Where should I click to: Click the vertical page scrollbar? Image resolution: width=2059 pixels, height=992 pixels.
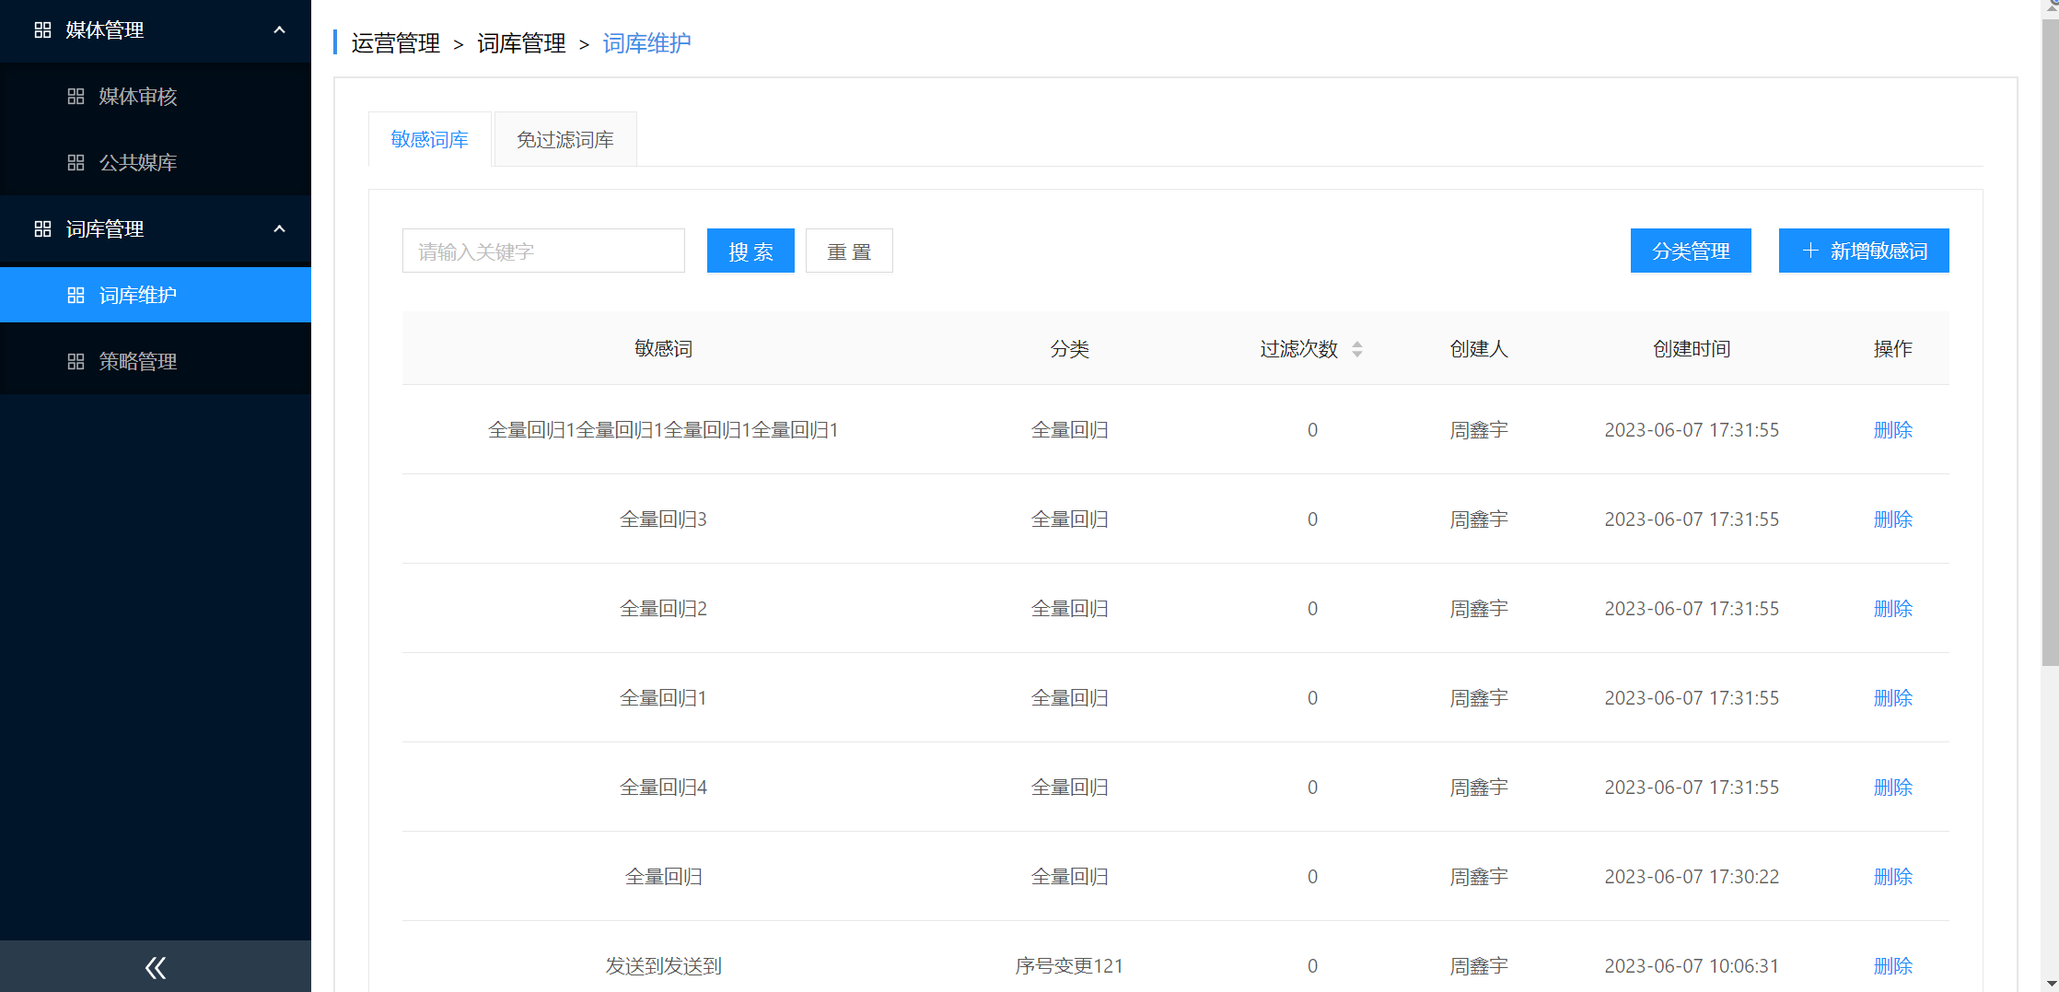pos(2050,341)
